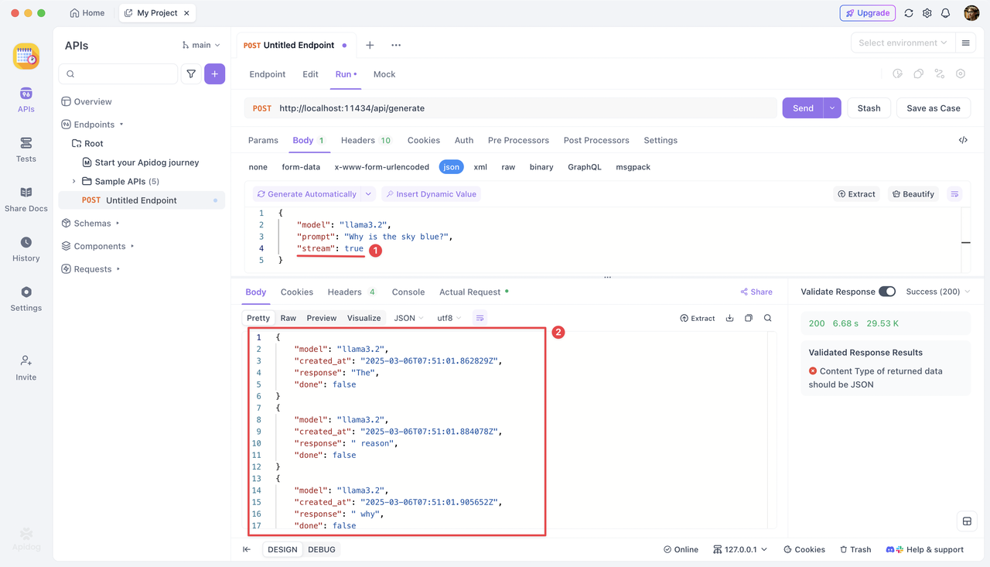The image size is (990, 567).
Task: Select the msgpack body type
Action: click(633, 166)
